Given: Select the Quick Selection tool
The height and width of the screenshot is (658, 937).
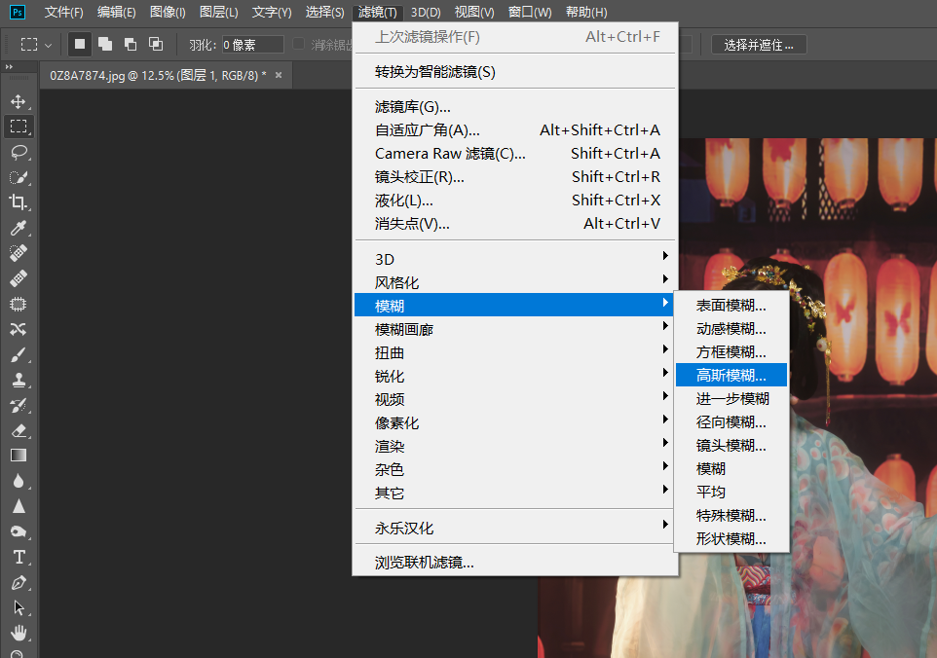Looking at the screenshot, I should point(19,177).
